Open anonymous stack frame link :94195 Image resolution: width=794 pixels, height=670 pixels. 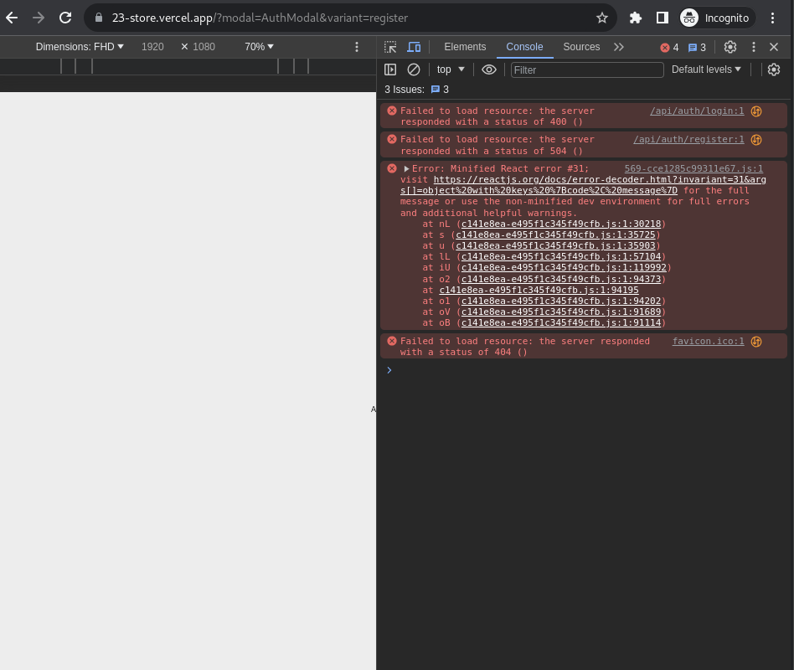coord(539,290)
